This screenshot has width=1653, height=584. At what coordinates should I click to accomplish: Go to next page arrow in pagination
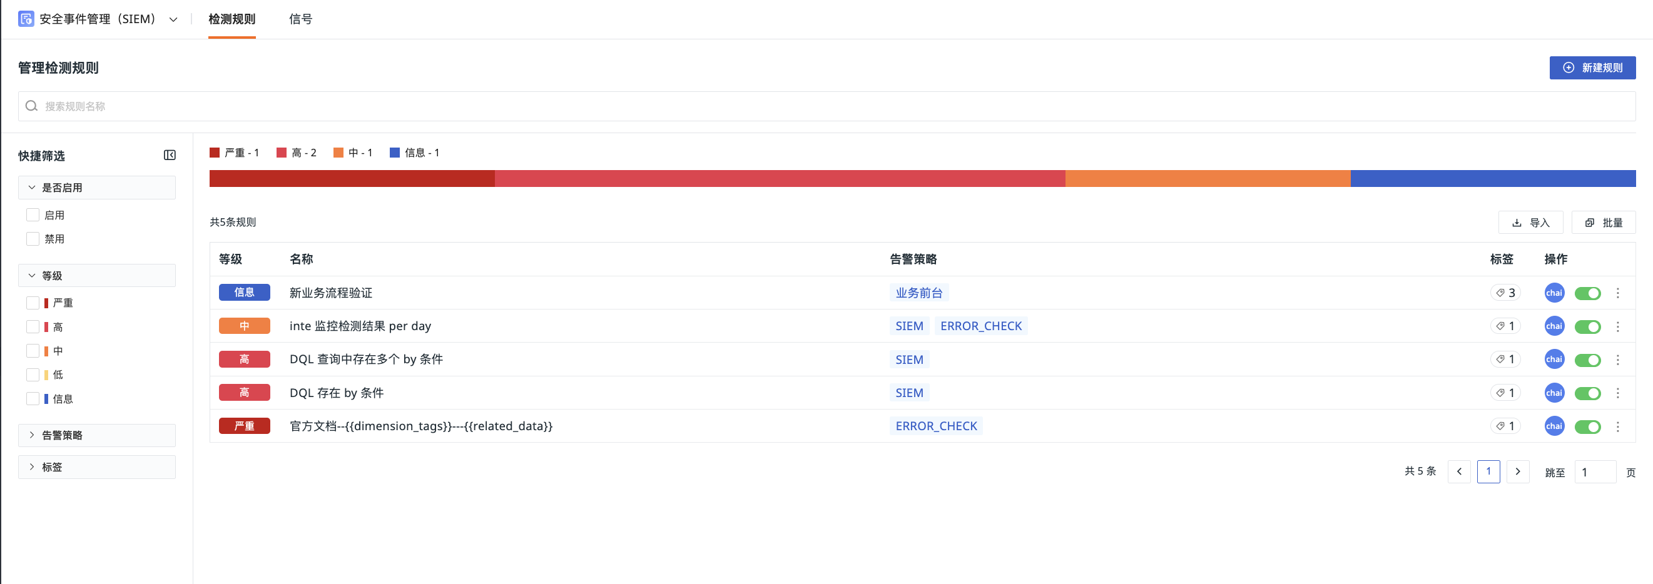(x=1517, y=472)
